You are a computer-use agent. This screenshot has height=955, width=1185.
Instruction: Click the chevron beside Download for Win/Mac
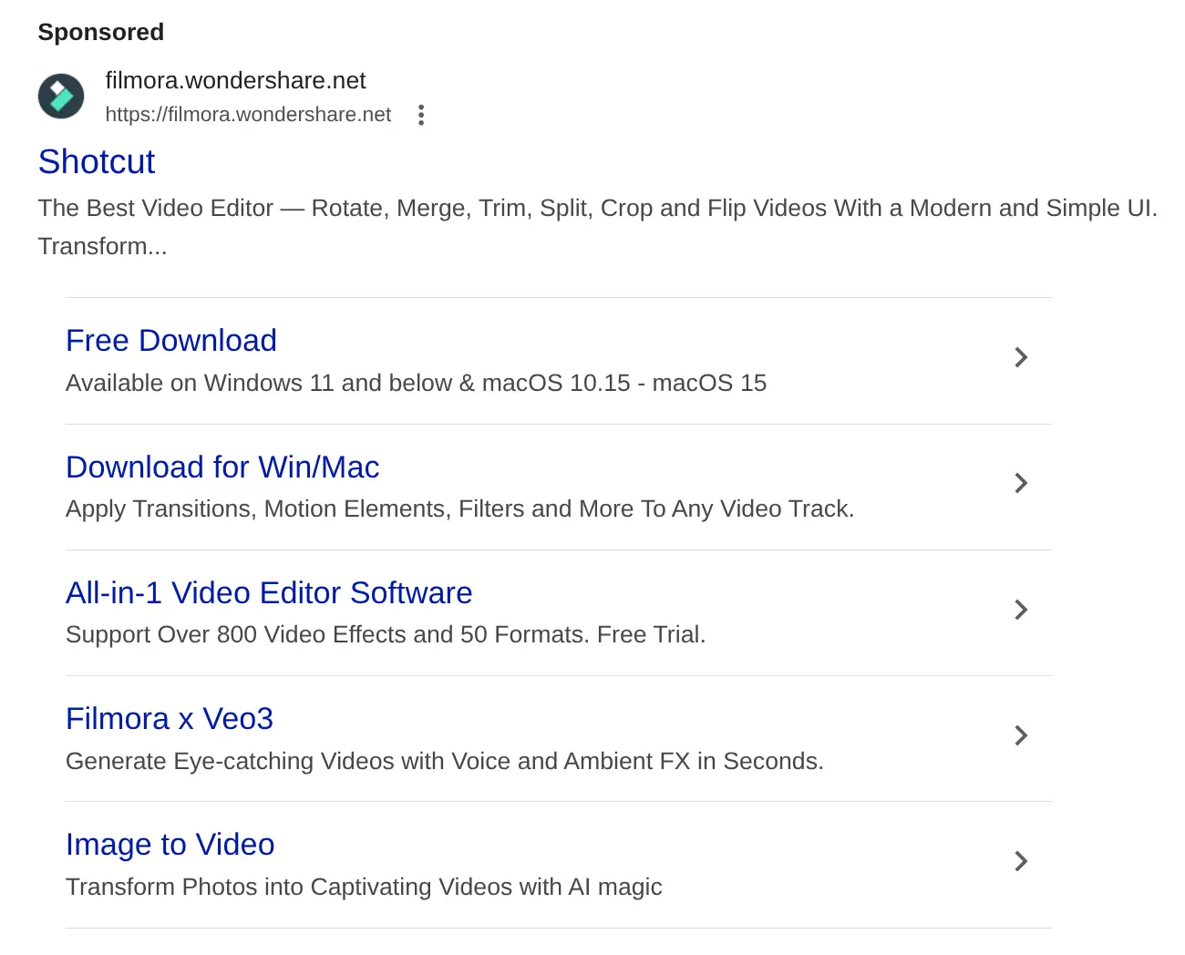point(1021,483)
